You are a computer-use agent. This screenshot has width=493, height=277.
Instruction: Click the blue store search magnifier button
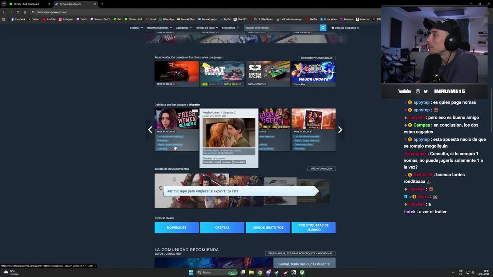click(323, 28)
